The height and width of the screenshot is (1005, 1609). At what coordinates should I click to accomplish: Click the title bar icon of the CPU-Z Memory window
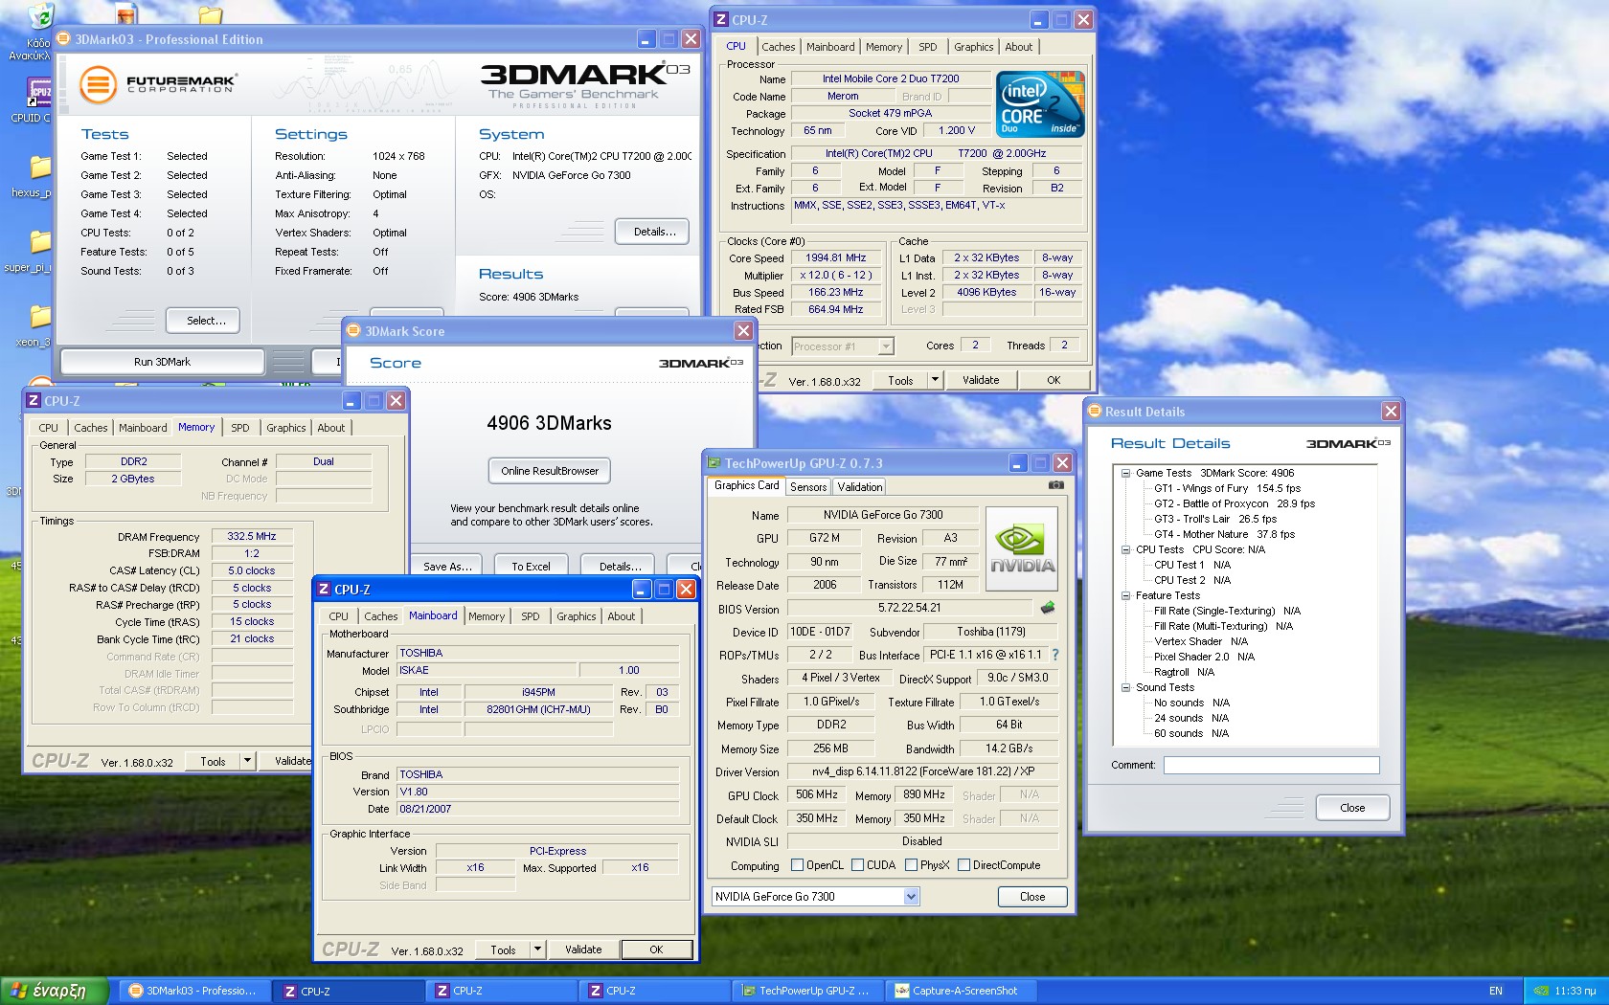[x=34, y=401]
